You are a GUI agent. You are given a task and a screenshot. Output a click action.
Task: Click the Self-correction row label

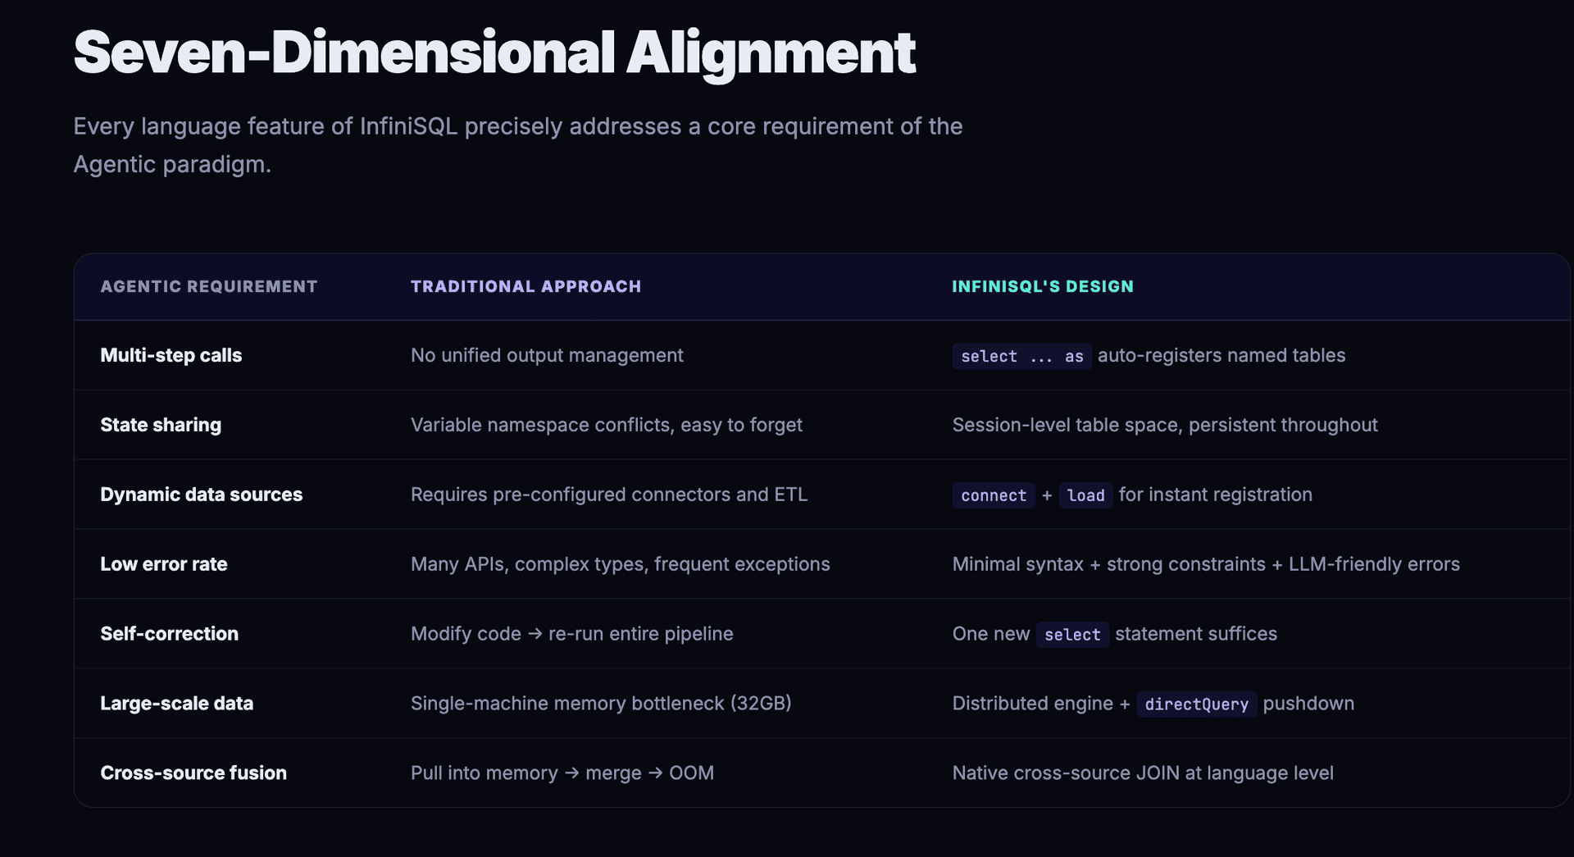[169, 633]
